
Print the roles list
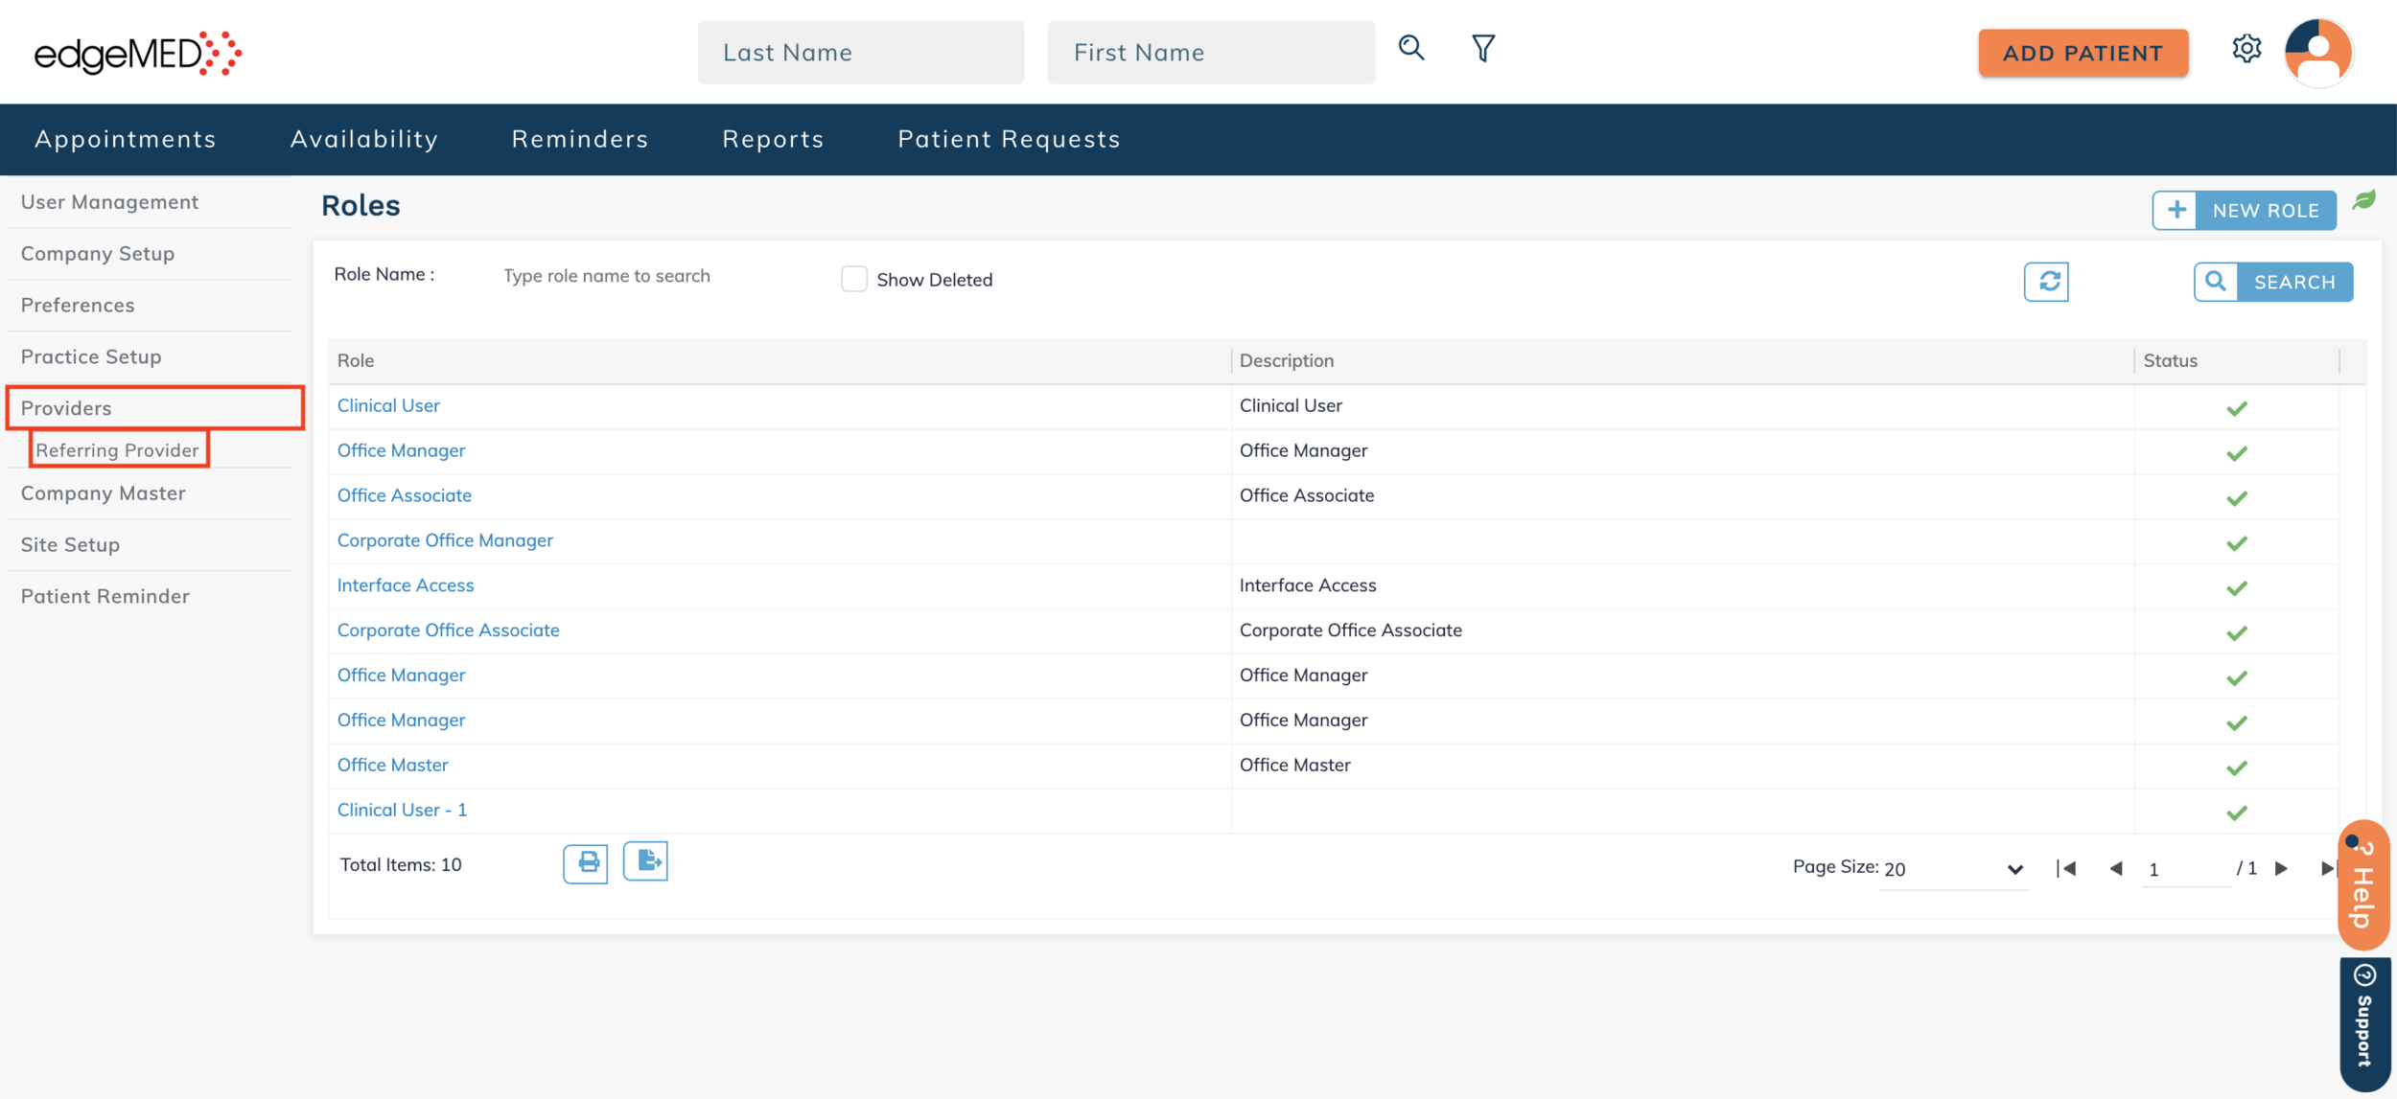586,863
